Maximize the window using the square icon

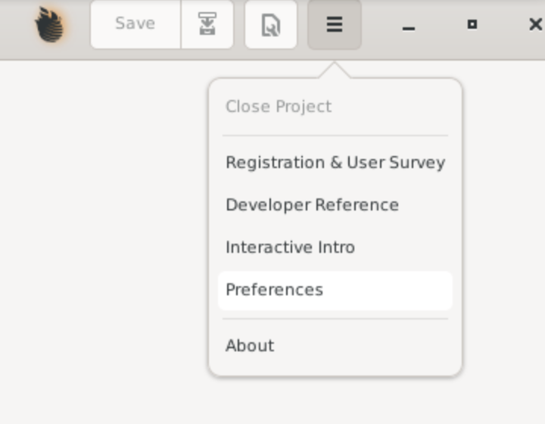pos(472,24)
